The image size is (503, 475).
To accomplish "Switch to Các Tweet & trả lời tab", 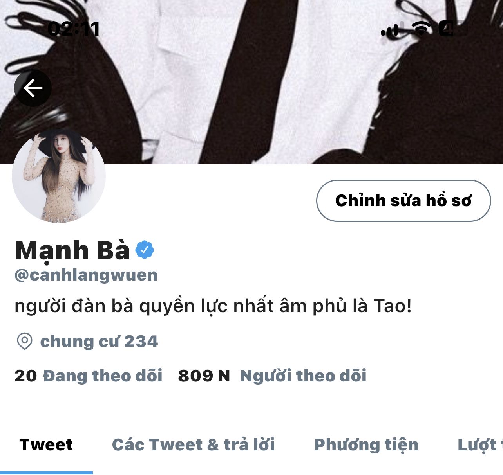I will (194, 445).
